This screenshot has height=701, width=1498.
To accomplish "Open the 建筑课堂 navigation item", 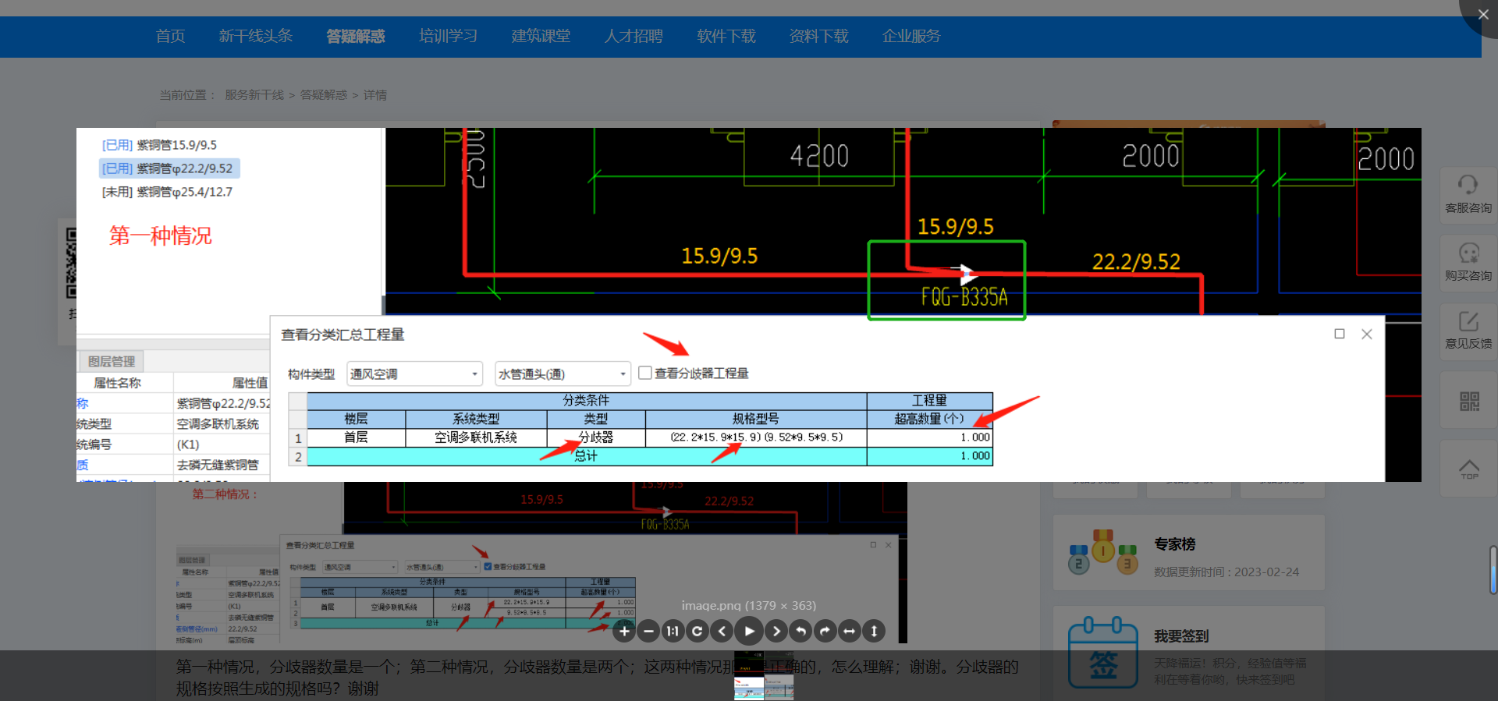I will [541, 36].
